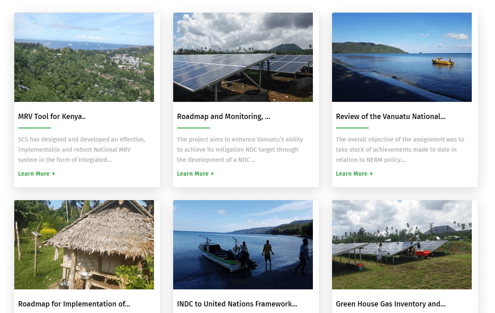Click the arrow icon in Vanuatu National review card

(x=371, y=174)
